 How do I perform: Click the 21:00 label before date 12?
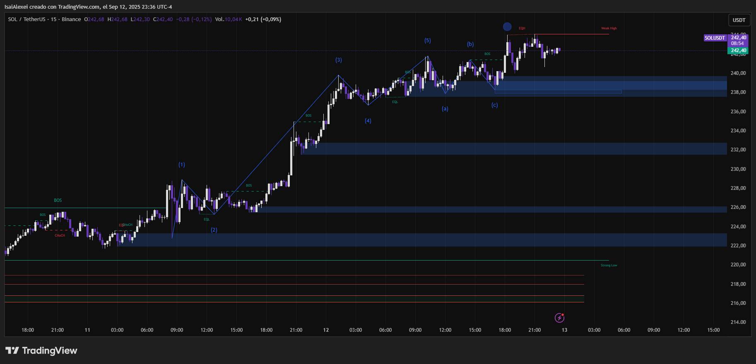tap(296, 330)
